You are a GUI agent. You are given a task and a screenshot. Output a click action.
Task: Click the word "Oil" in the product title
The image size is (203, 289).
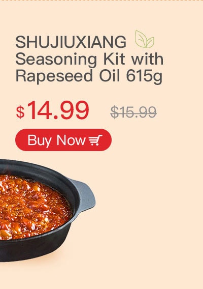tap(110, 76)
